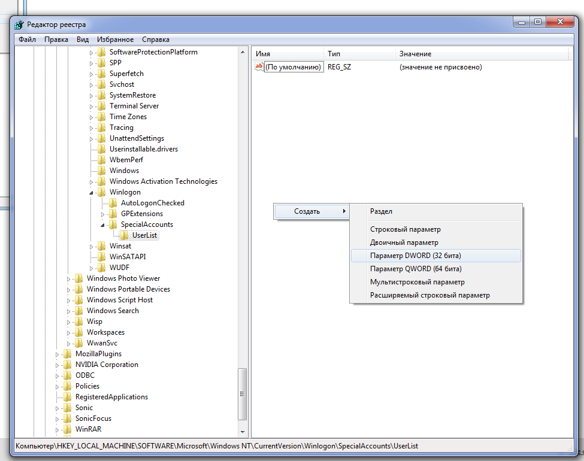Sort by the Значение column header
584x461 pixels.
pyautogui.click(x=482, y=54)
